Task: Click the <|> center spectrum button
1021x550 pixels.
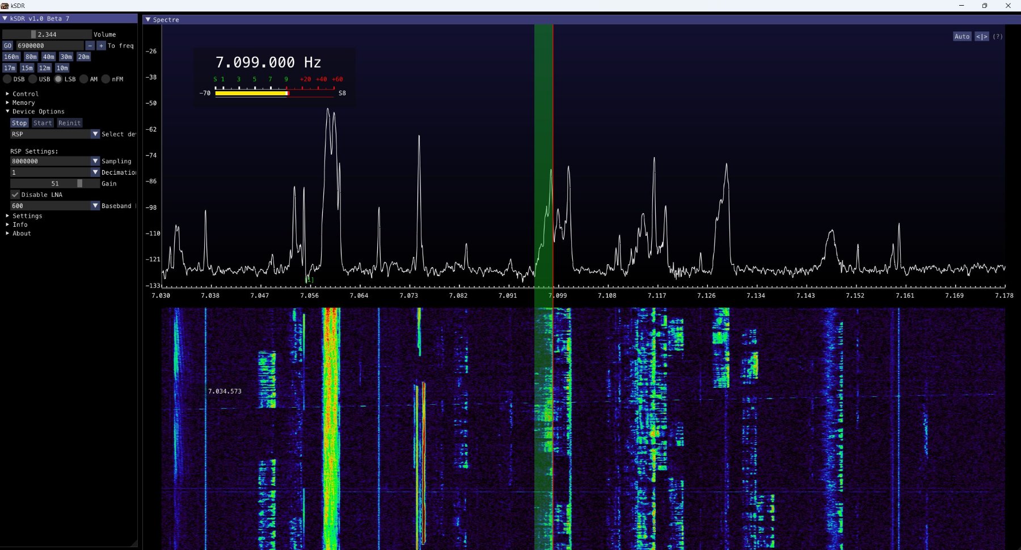Action: coord(981,37)
